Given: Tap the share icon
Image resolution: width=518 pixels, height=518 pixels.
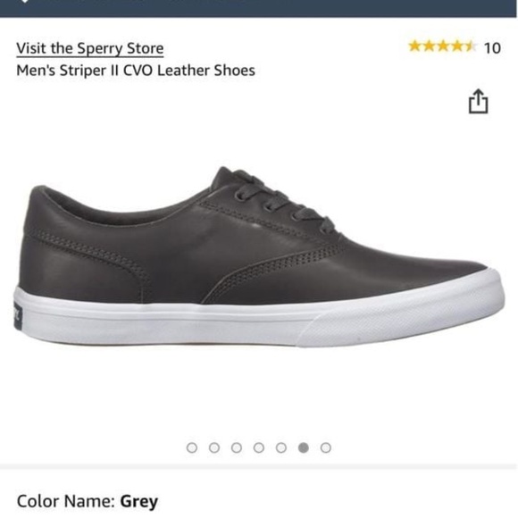Looking at the screenshot, I should point(478,101).
